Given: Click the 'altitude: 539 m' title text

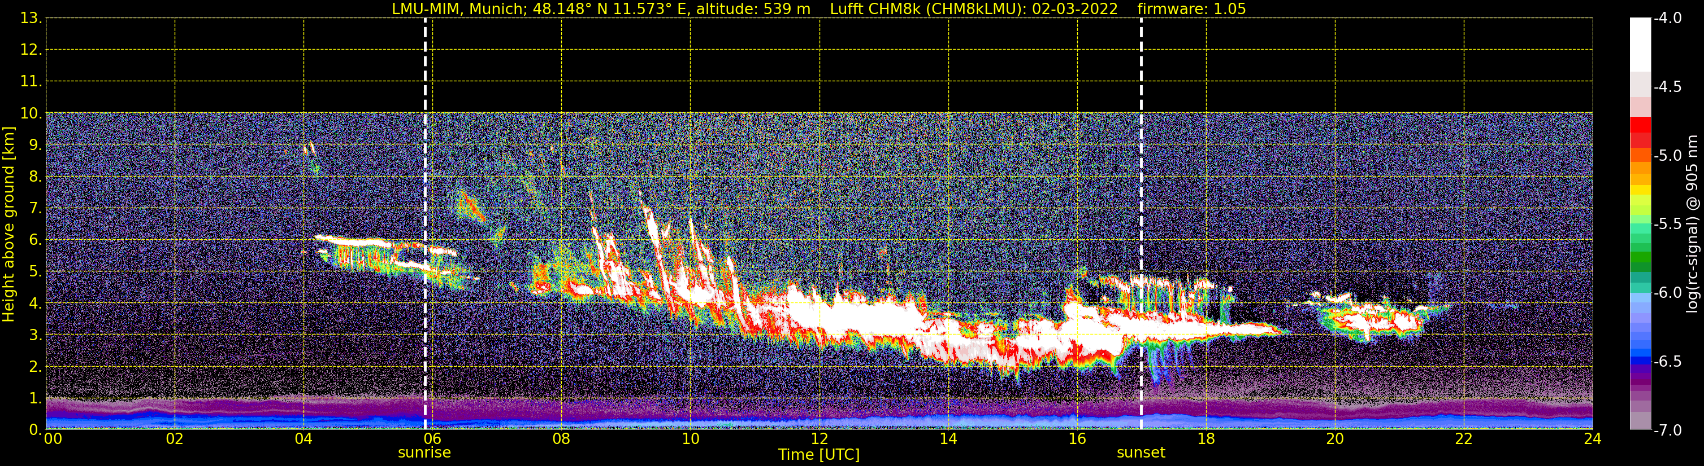Looking at the screenshot, I should pos(753,9).
